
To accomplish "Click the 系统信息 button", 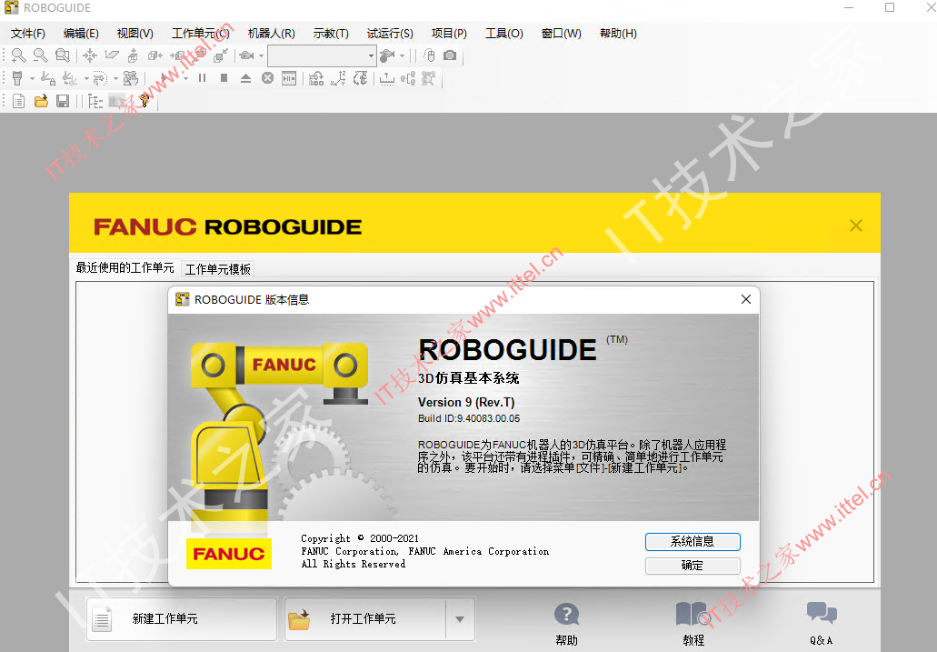I will point(693,542).
